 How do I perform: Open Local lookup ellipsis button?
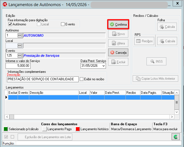pos(20,46)
